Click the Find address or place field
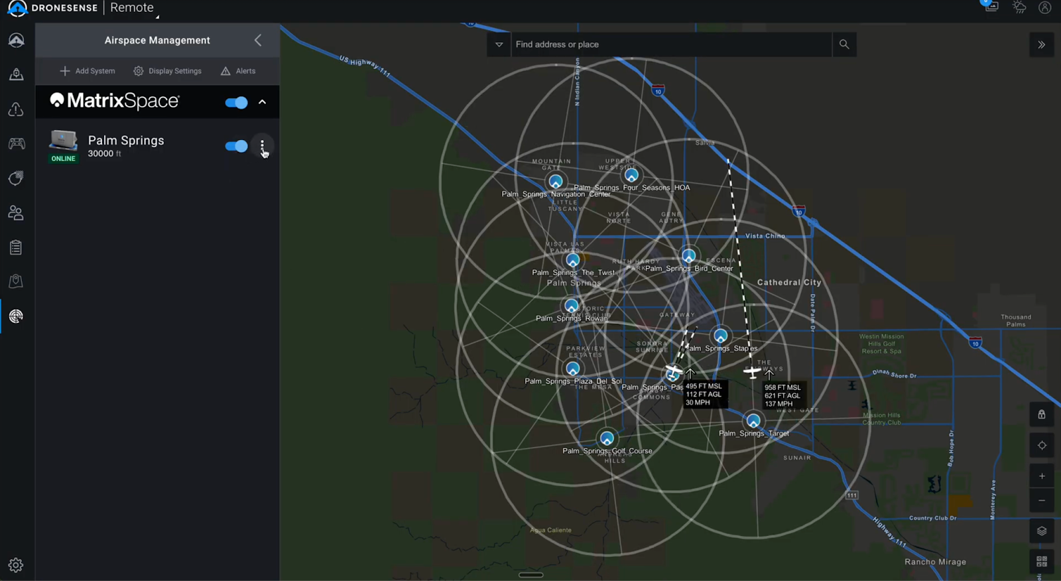 point(671,44)
